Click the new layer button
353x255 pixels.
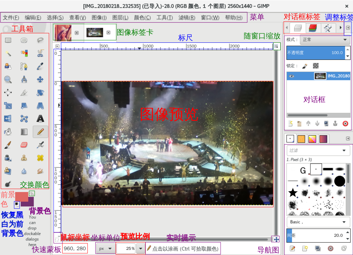tap(291, 124)
